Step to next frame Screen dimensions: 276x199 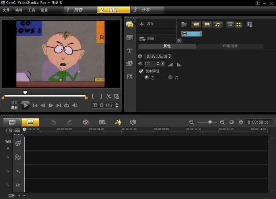click(x=51, y=105)
